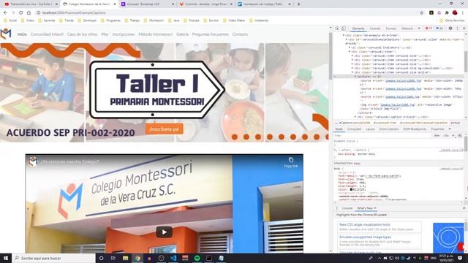Collapse the active carousel-item div node
This screenshot has height=263, width=468.
click(352, 72)
